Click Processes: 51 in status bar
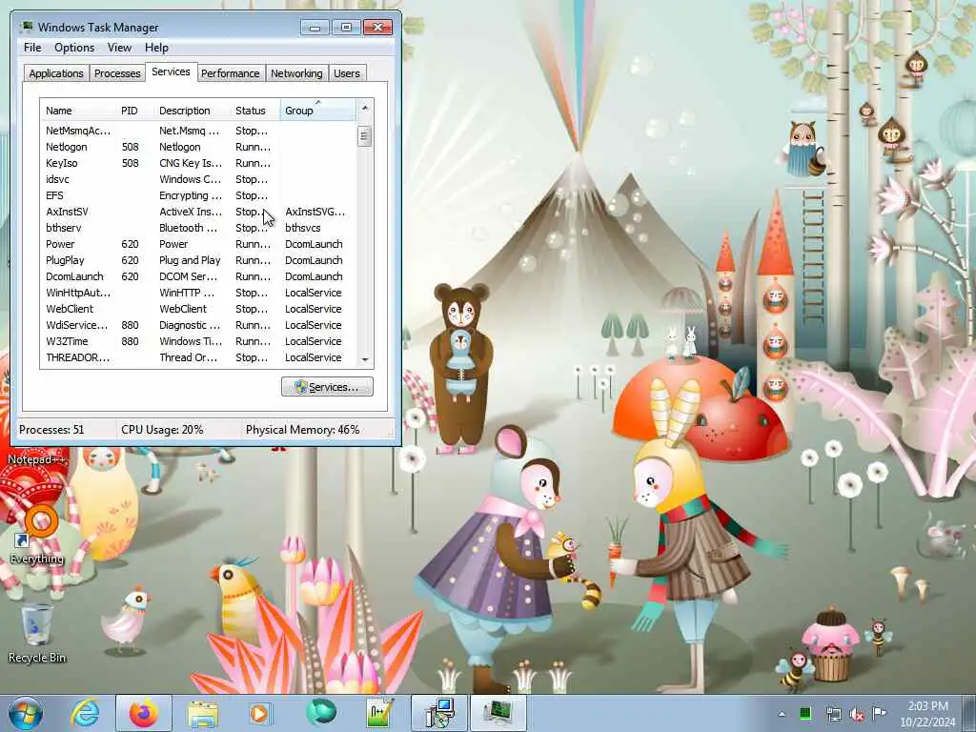 coord(51,430)
